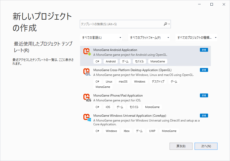Click description 'A MonoGame game project for iOS.'

tap(117, 100)
